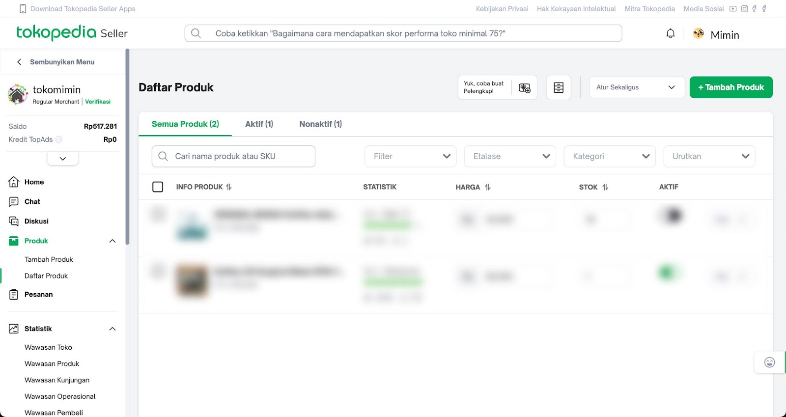Switch to Semua Produk (2) tab
The image size is (786, 417).
pos(185,124)
